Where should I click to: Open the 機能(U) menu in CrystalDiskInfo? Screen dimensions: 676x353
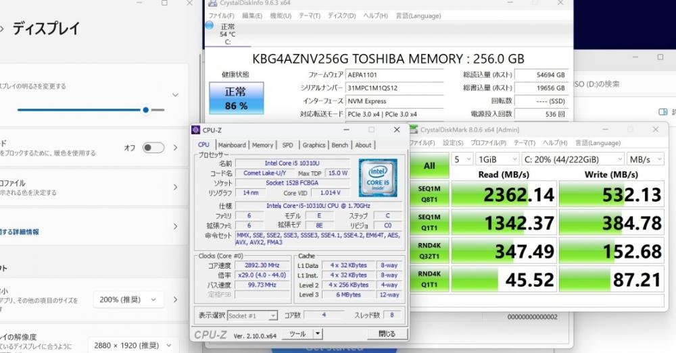pyautogui.click(x=281, y=16)
